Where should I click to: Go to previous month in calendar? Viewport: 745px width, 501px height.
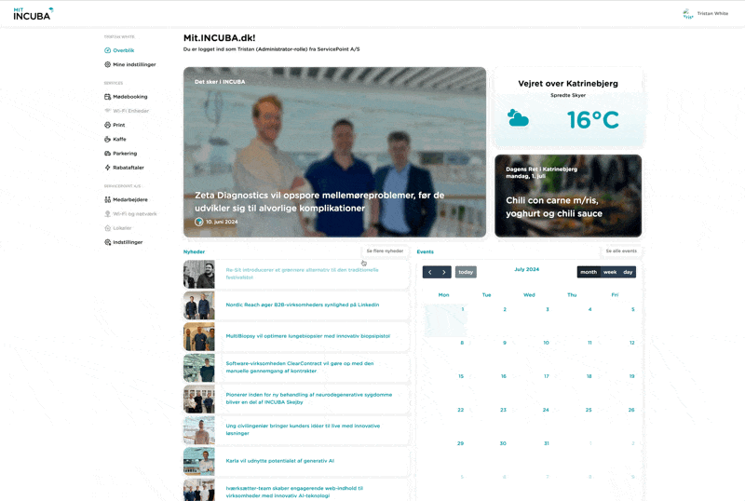coord(430,272)
